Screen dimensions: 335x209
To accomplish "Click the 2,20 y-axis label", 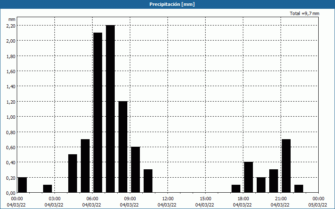I will coord(11,25).
